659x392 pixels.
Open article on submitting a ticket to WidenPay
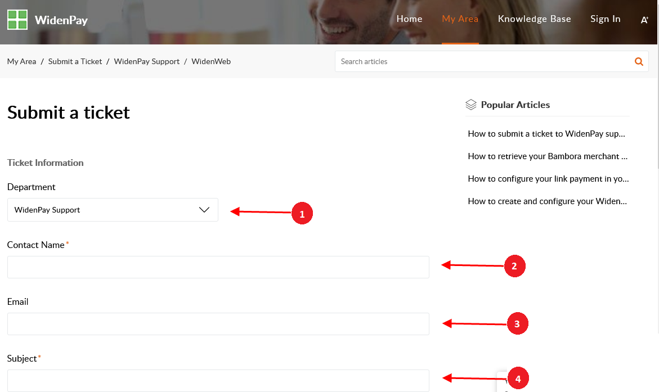546,134
